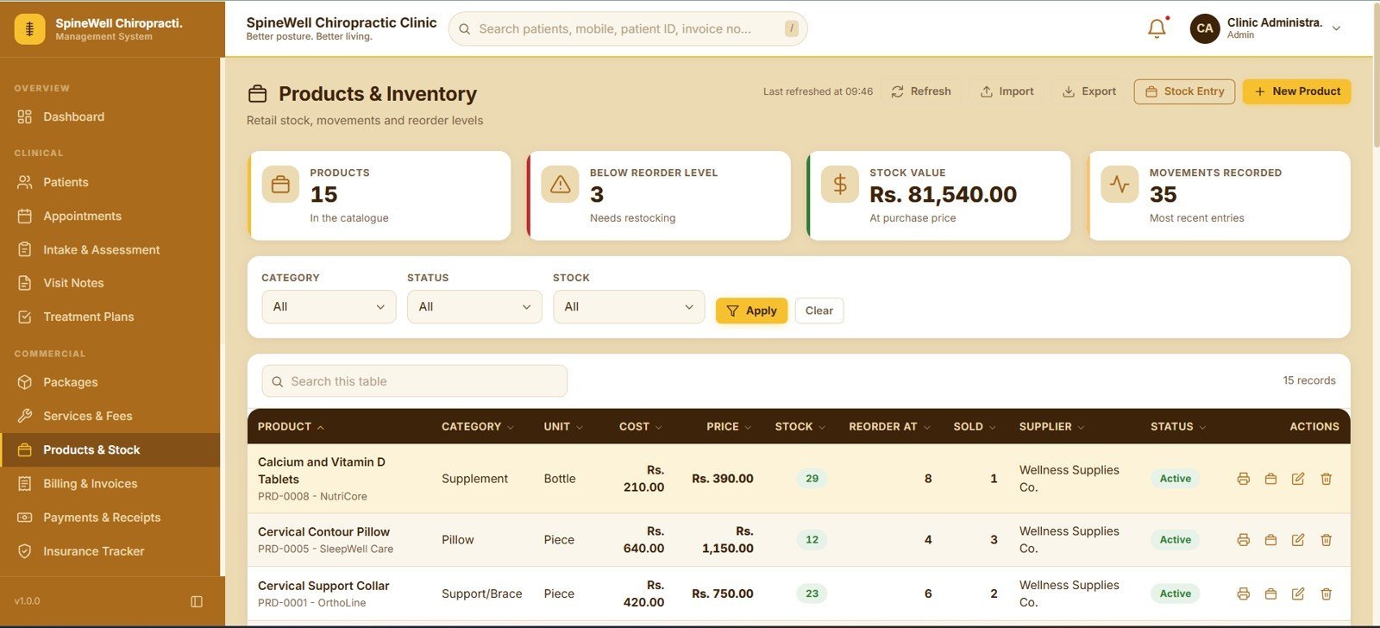
Task: Open the notifications bell
Action: point(1157,28)
